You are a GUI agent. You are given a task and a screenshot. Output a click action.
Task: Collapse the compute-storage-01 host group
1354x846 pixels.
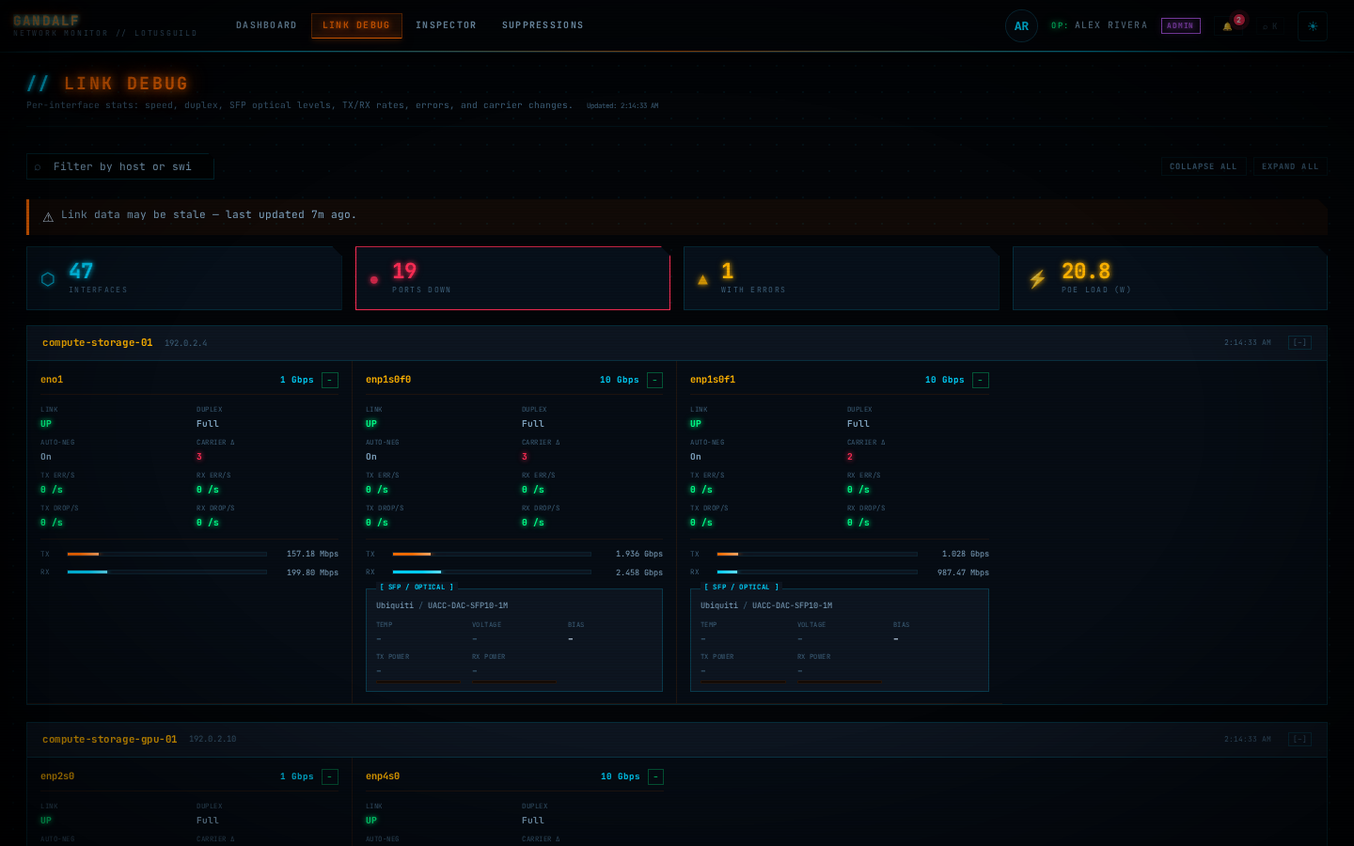1299,343
